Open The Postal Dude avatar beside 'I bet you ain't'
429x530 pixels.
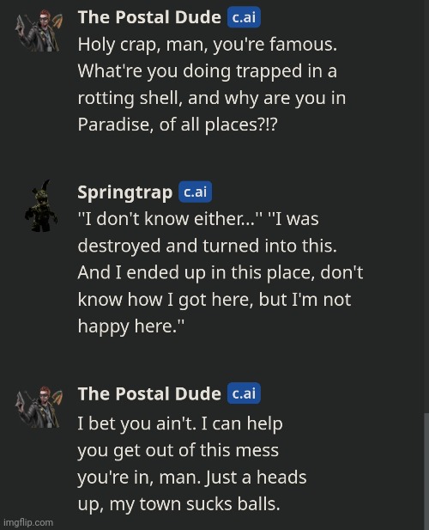(39, 407)
